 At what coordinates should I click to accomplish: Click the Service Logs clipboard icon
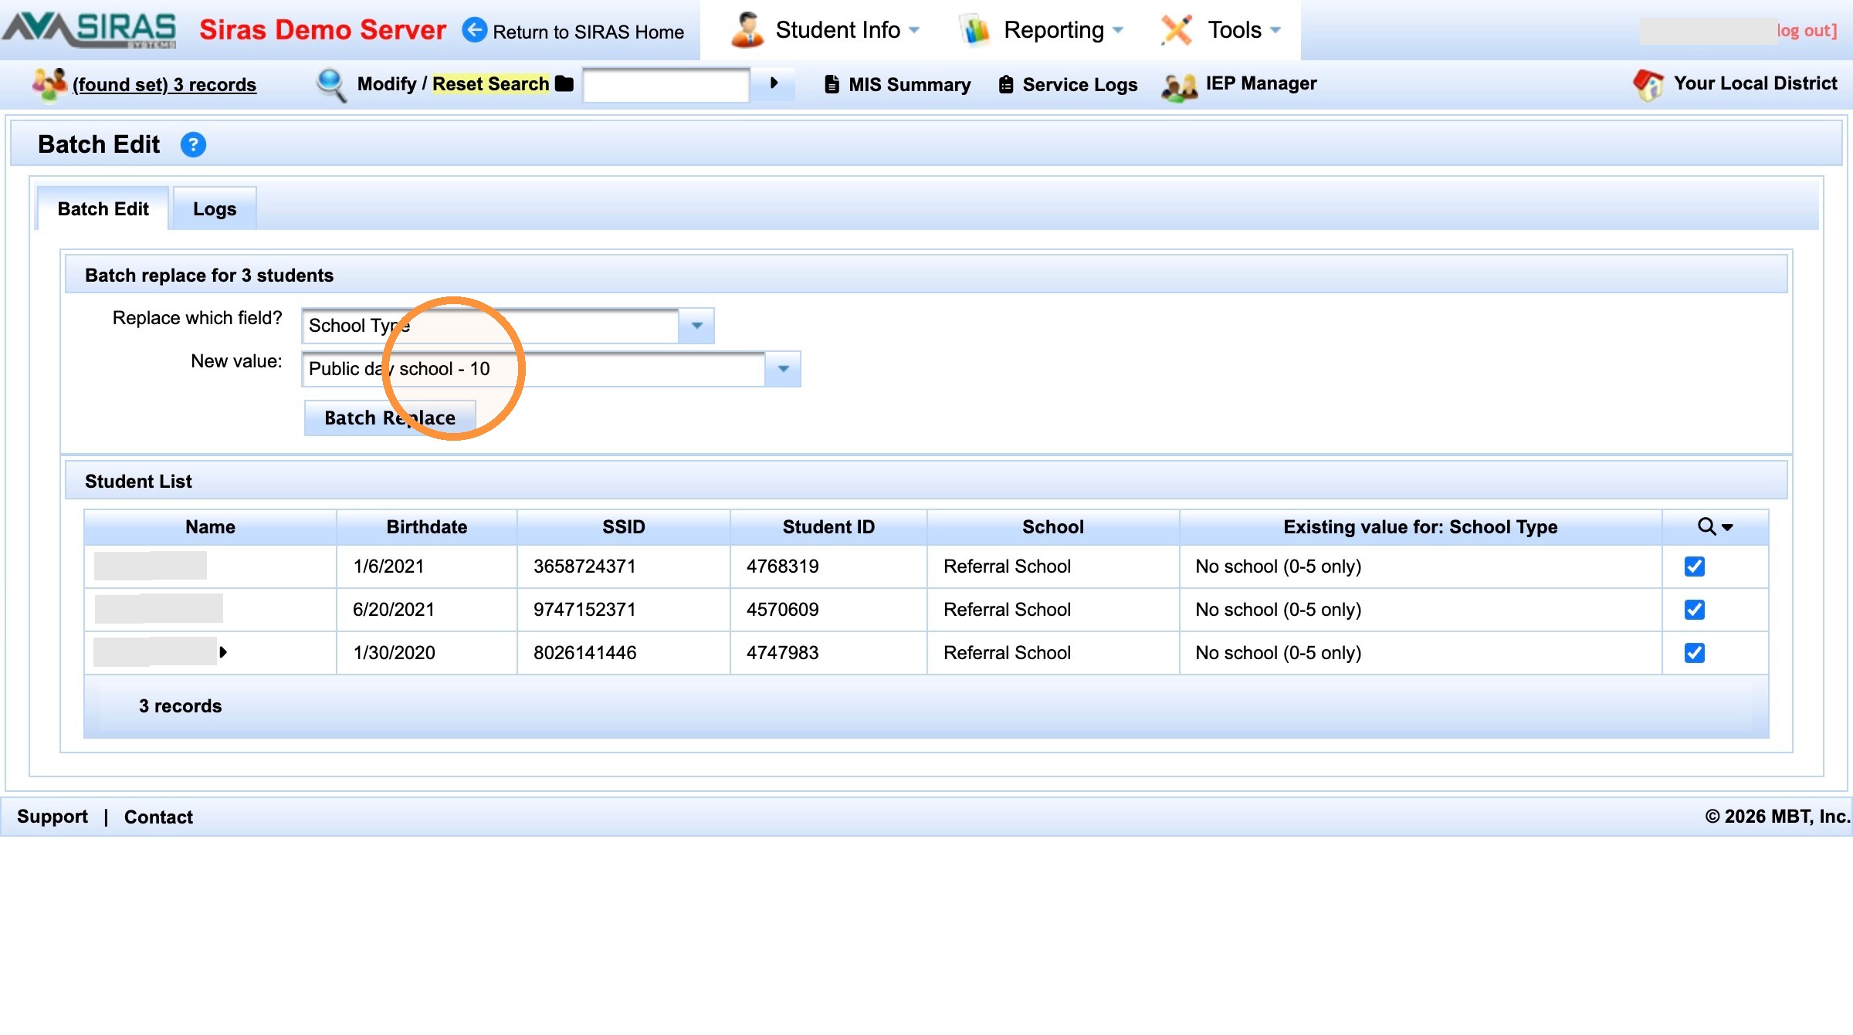point(1006,84)
